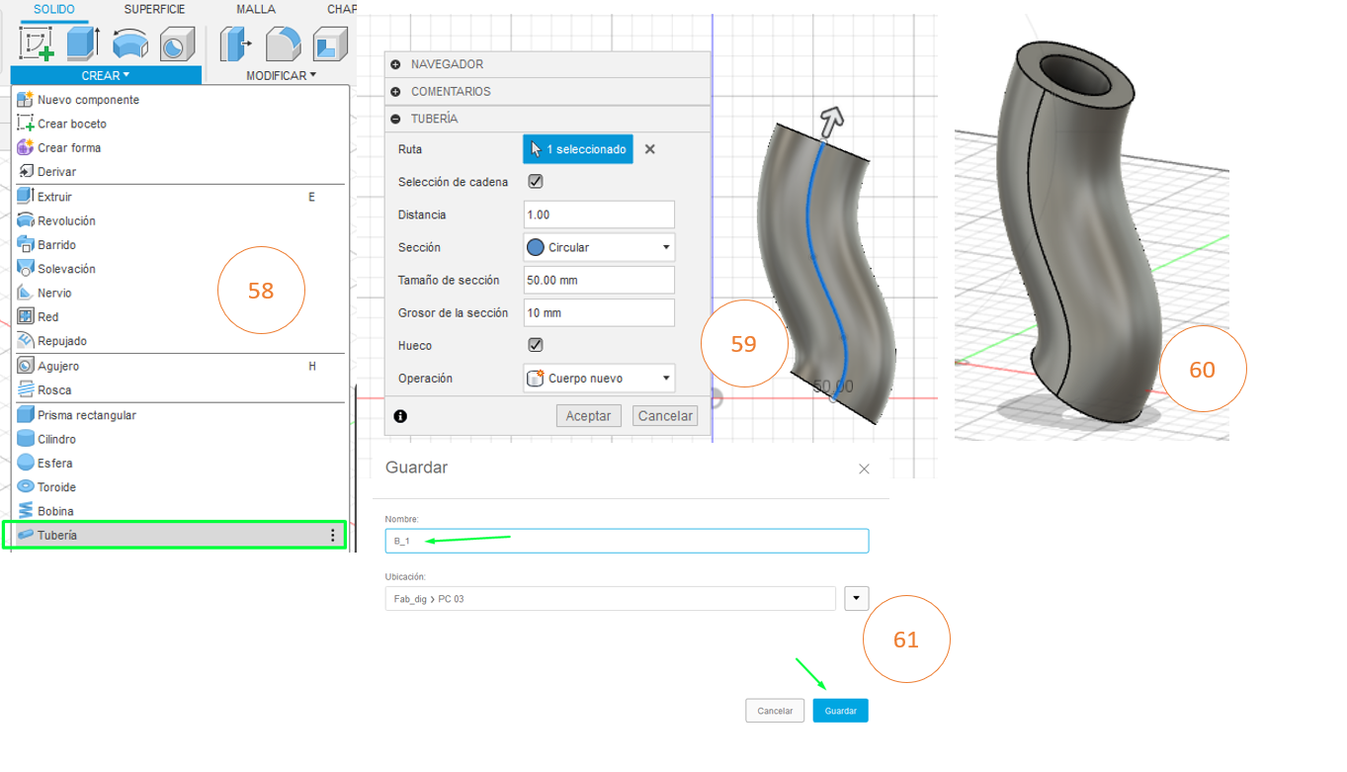Screen dimensions: 1347x772
Task: Toggle the Hueco checkbox
Action: click(536, 345)
